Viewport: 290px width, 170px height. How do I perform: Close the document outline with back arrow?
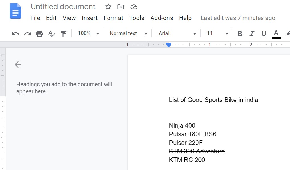coord(18,65)
